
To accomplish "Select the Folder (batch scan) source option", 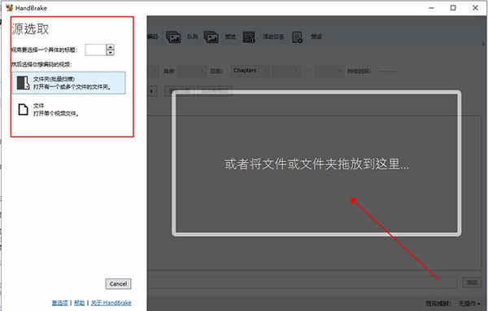I will point(69,82).
